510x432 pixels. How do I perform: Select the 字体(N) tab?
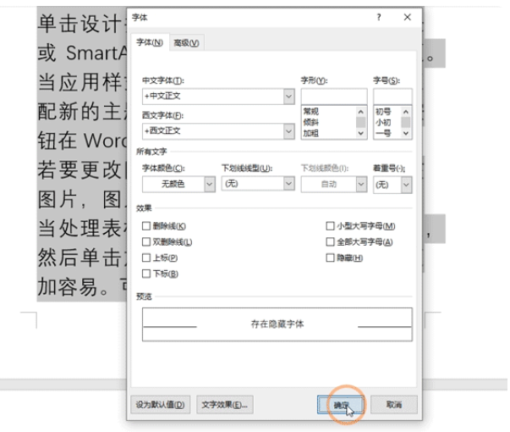point(150,43)
